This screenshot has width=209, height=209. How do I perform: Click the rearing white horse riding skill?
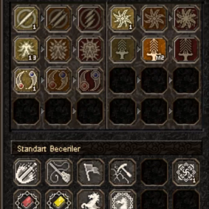pos(91,199)
